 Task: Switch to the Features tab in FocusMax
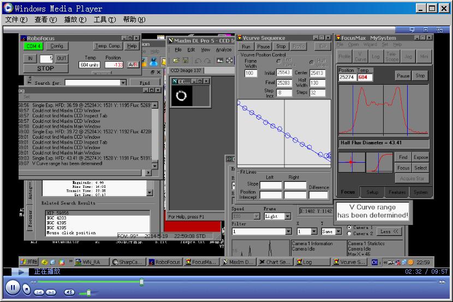coord(397,192)
